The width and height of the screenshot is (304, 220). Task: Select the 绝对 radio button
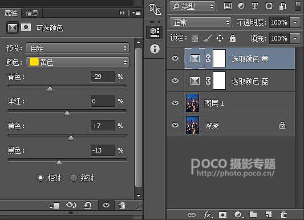pos(74,178)
